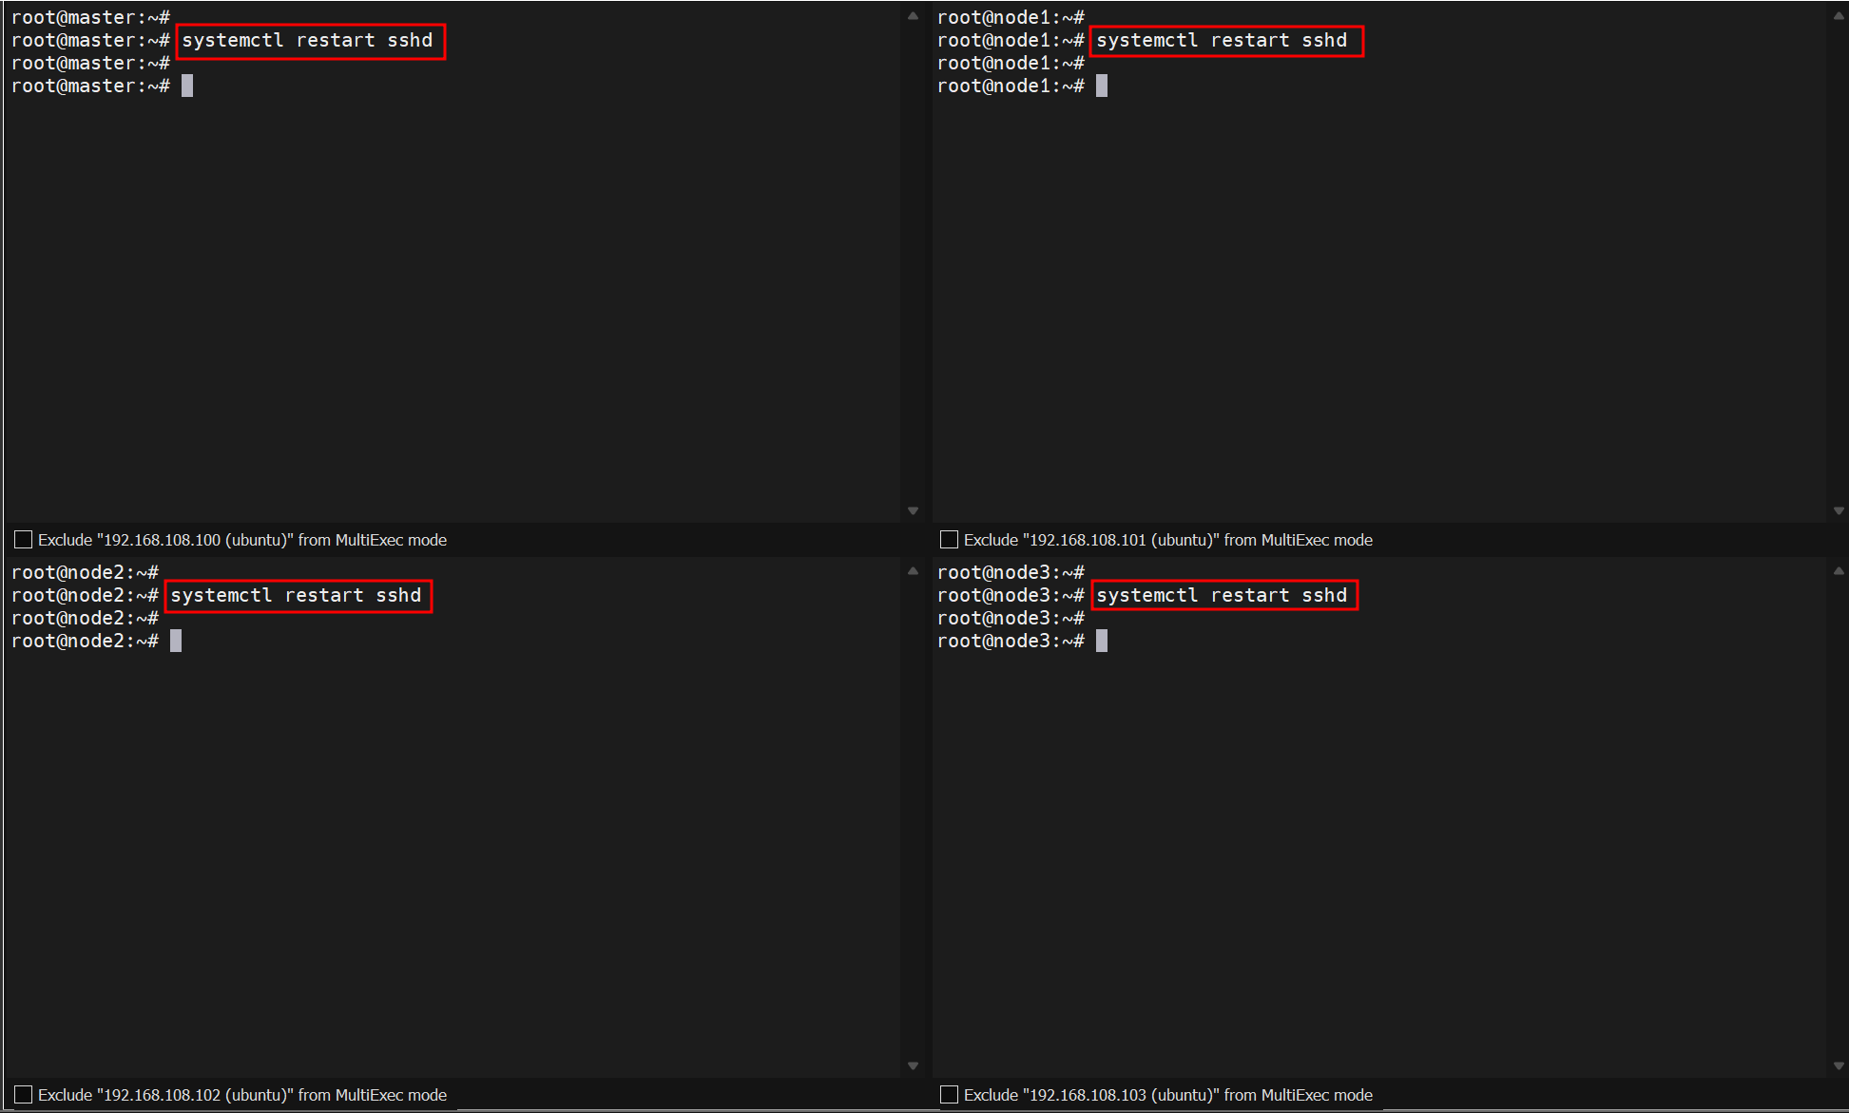Click scroll-down arrow in node3 terminal
The image size is (1849, 1113).
1839,1066
